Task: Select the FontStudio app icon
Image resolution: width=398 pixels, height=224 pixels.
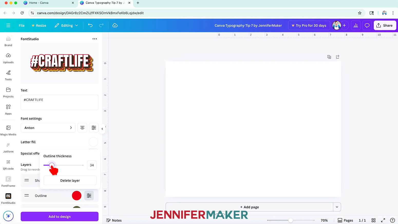Action: [x=8, y=199]
